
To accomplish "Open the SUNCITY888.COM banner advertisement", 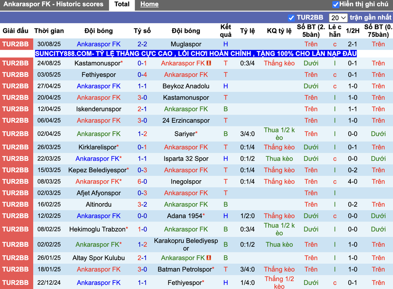I will pyautogui.click(x=196, y=53).
